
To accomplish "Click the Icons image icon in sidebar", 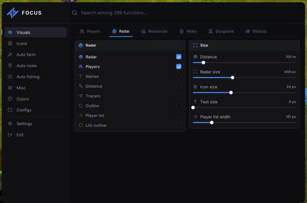I will pyautogui.click(x=10, y=43).
